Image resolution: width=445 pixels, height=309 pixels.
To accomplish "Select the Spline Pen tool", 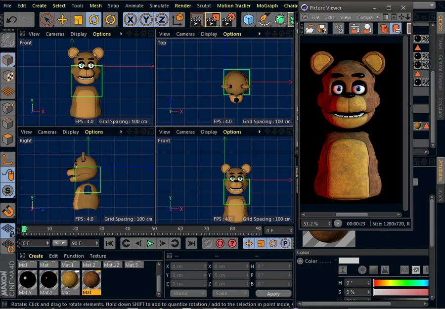I will [264, 20].
